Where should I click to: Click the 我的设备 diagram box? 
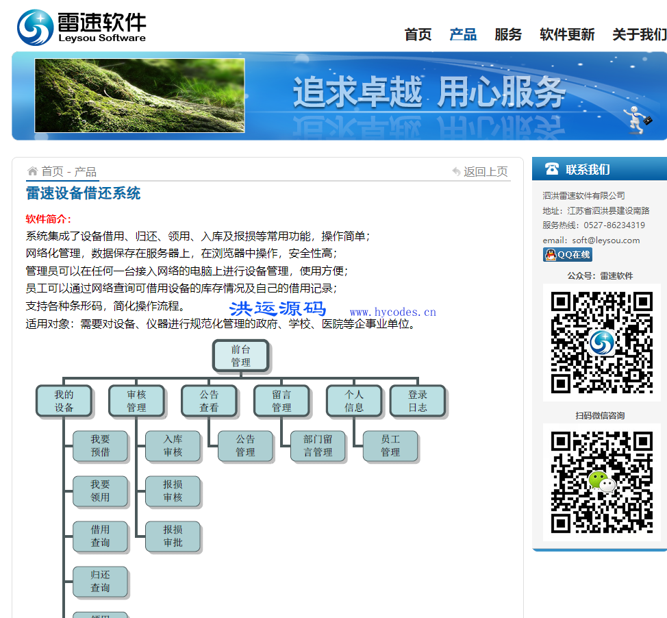(64, 401)
